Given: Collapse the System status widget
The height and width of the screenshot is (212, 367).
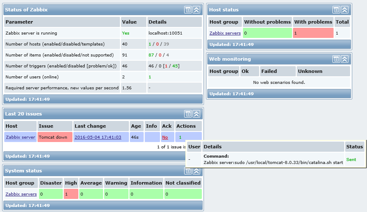Looking at the screenshot, I should coord(196,171).
